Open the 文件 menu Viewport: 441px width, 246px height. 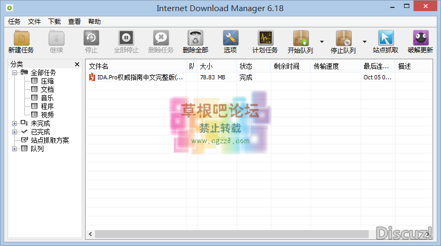click(34, 22)
